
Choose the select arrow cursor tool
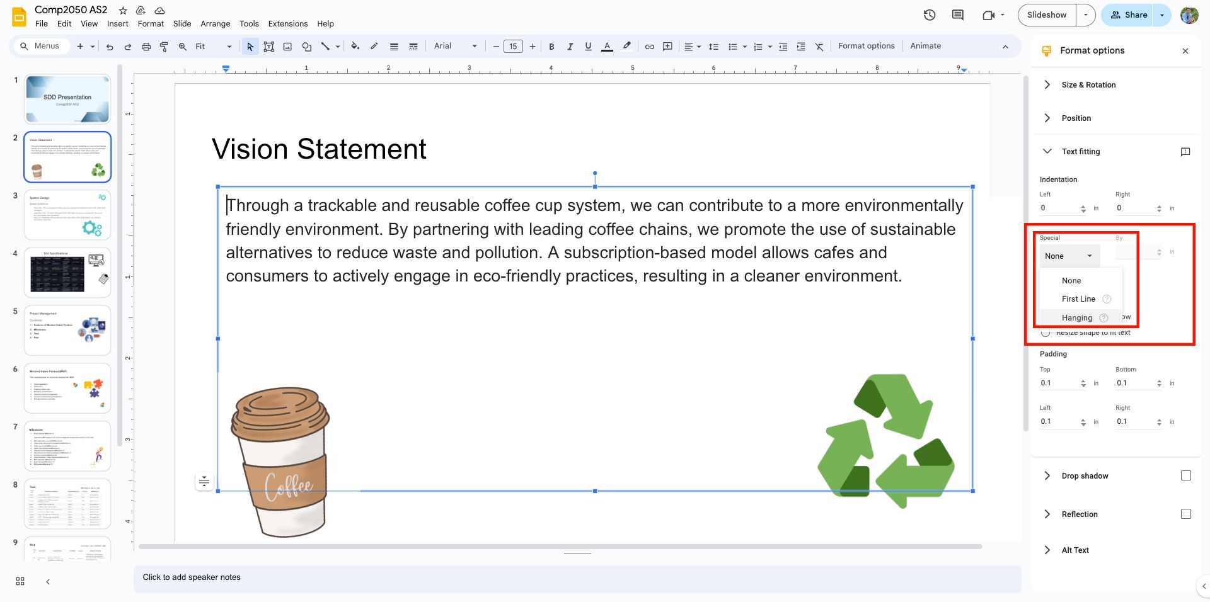tap(250, 47)
